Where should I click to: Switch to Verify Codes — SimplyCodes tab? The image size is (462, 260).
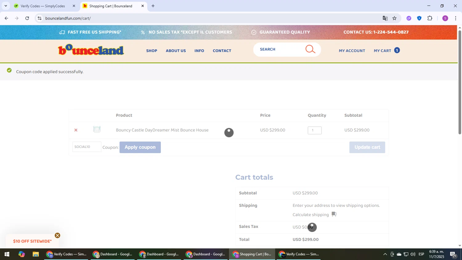click(x=43, y=6)
